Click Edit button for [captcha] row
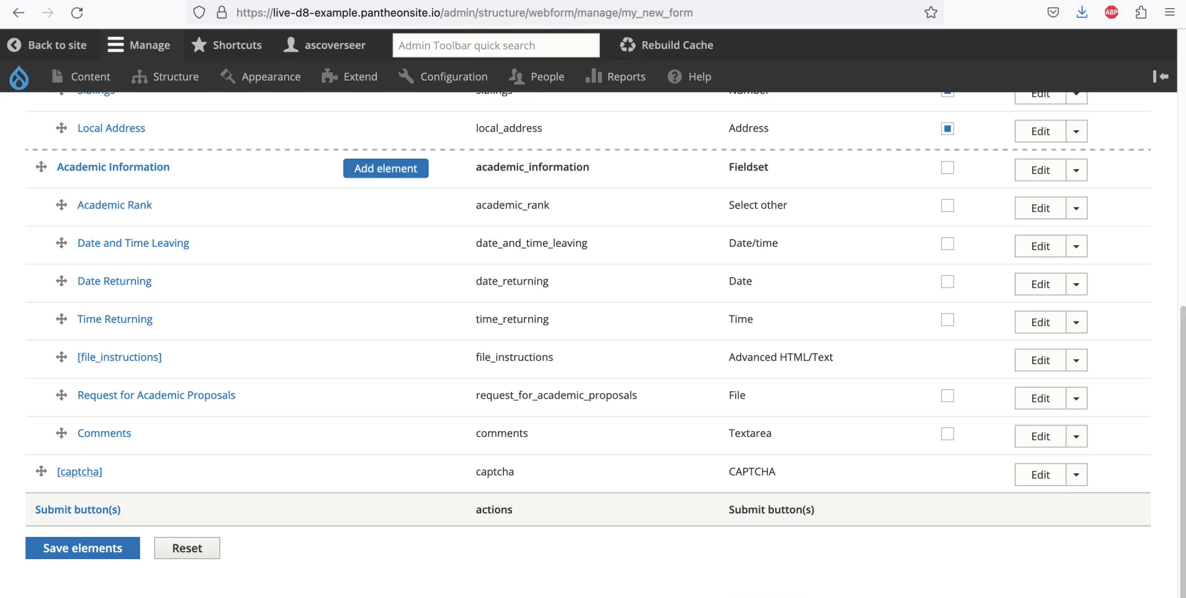The image size is (1186, 598). (1040, 475)
